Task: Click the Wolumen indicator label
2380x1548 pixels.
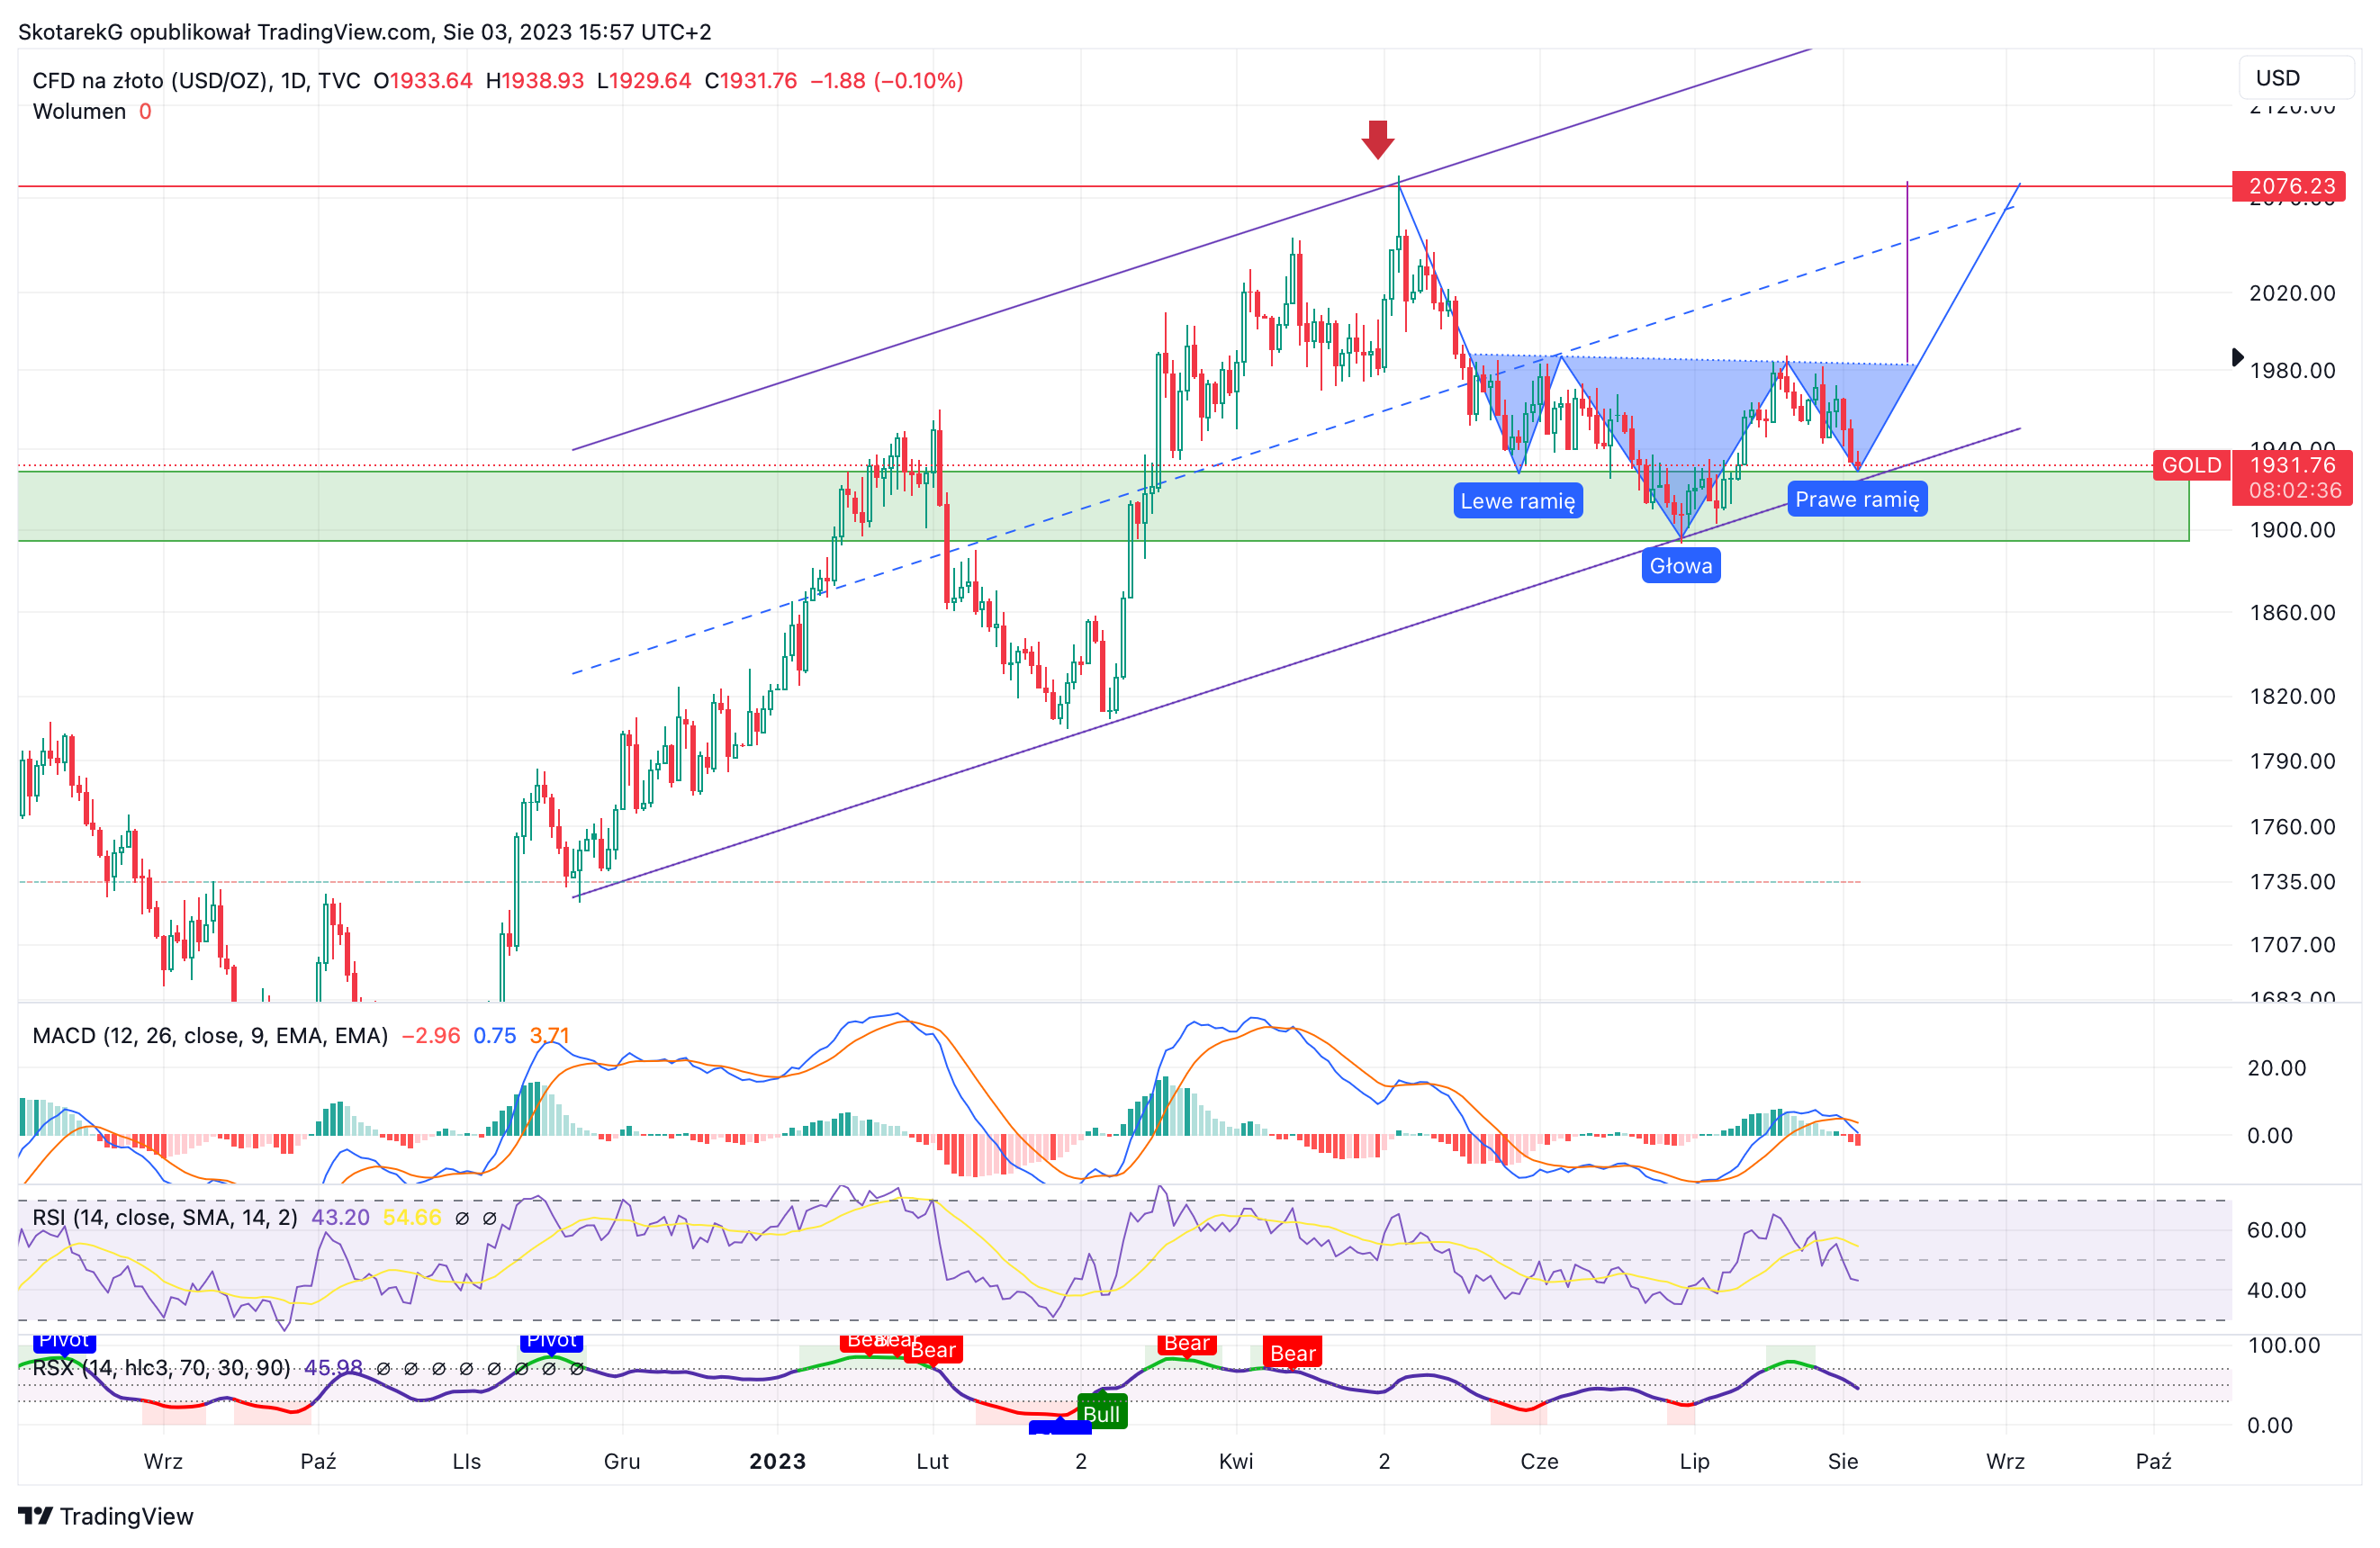Action: (x=79, y=111)
